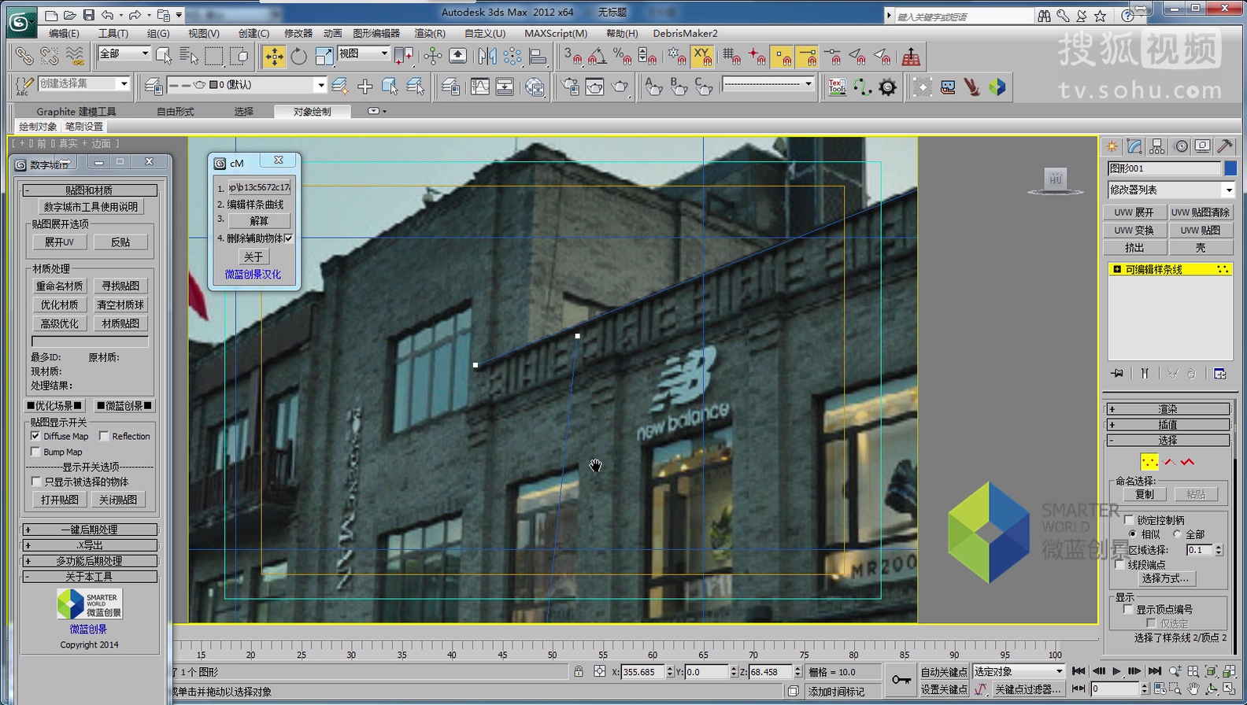Open the 视图 reference coordinate dropdown
Viewport: 1247px width, 705px height.
(363, 54)
